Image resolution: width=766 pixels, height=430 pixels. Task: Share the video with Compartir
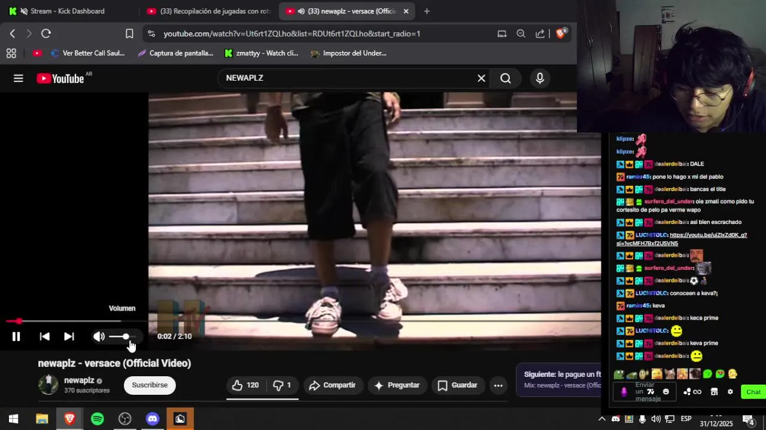click(332, 385)
